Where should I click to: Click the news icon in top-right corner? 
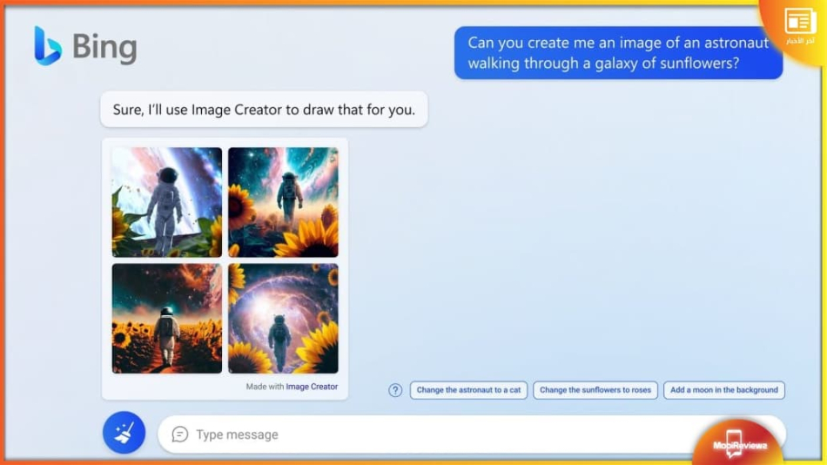point(799,22)
